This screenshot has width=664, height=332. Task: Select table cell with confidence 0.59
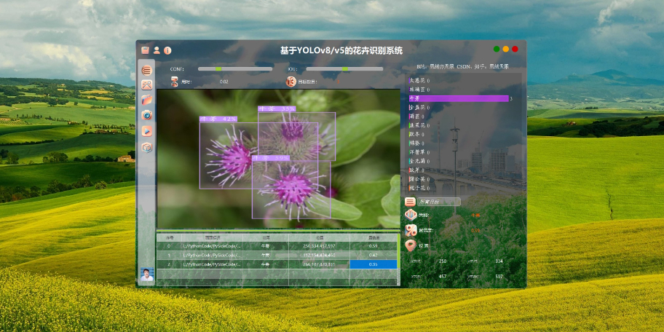[373, 246]
